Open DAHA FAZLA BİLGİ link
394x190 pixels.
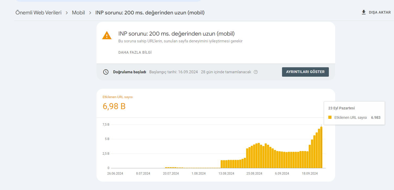tap(135, 52)
